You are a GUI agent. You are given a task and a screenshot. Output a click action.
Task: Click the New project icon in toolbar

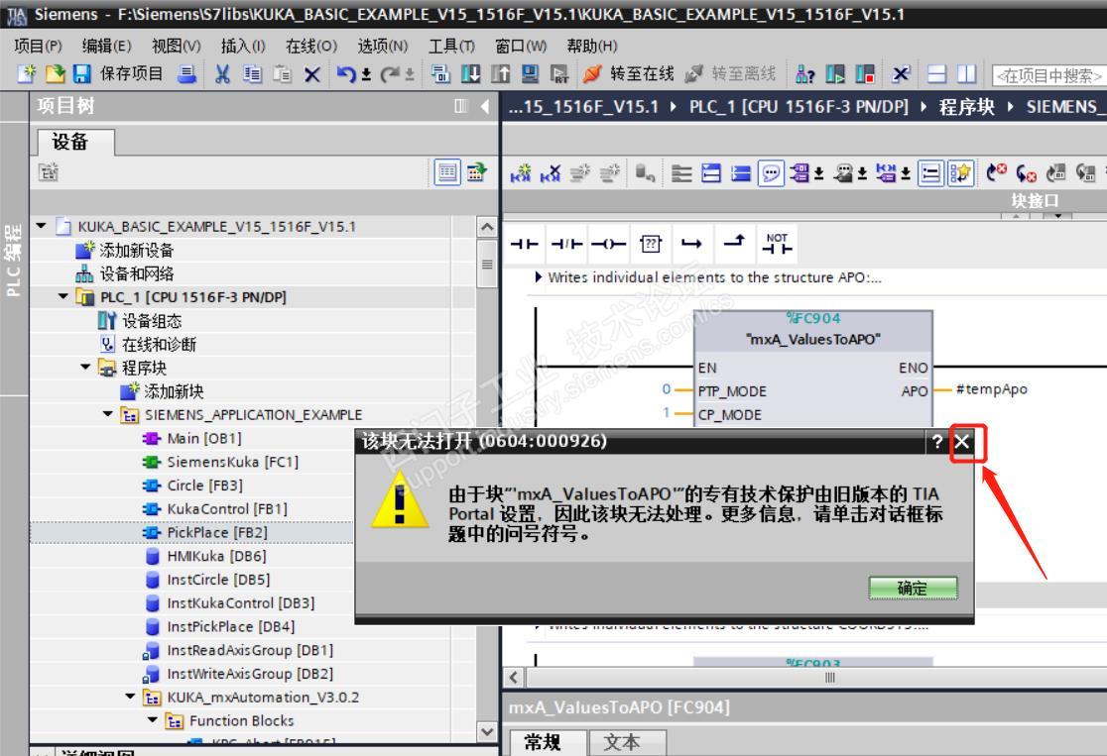[26, 73]
